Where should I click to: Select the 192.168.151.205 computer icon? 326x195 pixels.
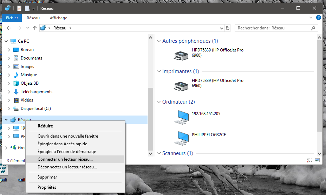coord(182,117)
